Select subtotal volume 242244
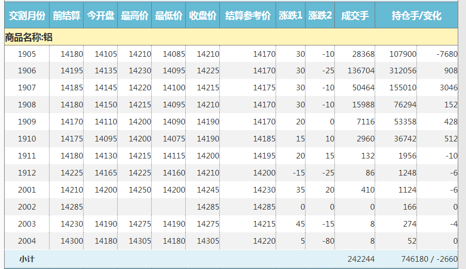 [x=361, y=259]
